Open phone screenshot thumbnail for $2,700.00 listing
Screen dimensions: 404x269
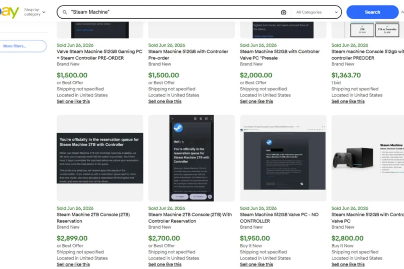(x=191, y=158)
